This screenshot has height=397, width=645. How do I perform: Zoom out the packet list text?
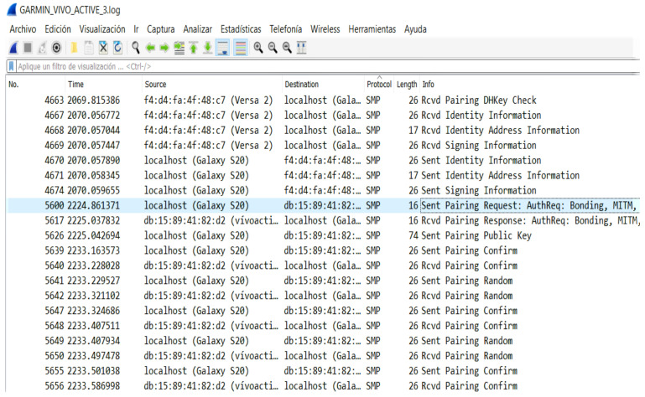(273, 48)
